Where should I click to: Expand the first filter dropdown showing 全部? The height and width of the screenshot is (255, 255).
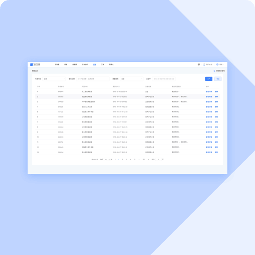(54, 79)
